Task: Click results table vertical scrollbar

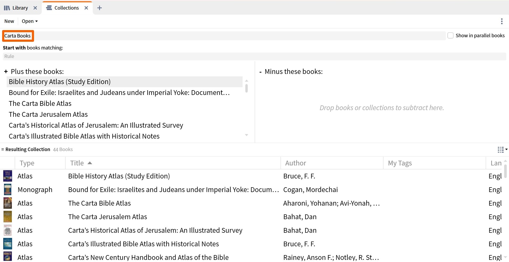Action: pyautogui.click(x=505, y=171)
